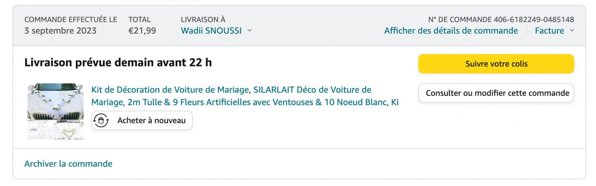
Task: Expand the chevron beside Wadii SNOUSSI
Action: (x=250, y=31)
